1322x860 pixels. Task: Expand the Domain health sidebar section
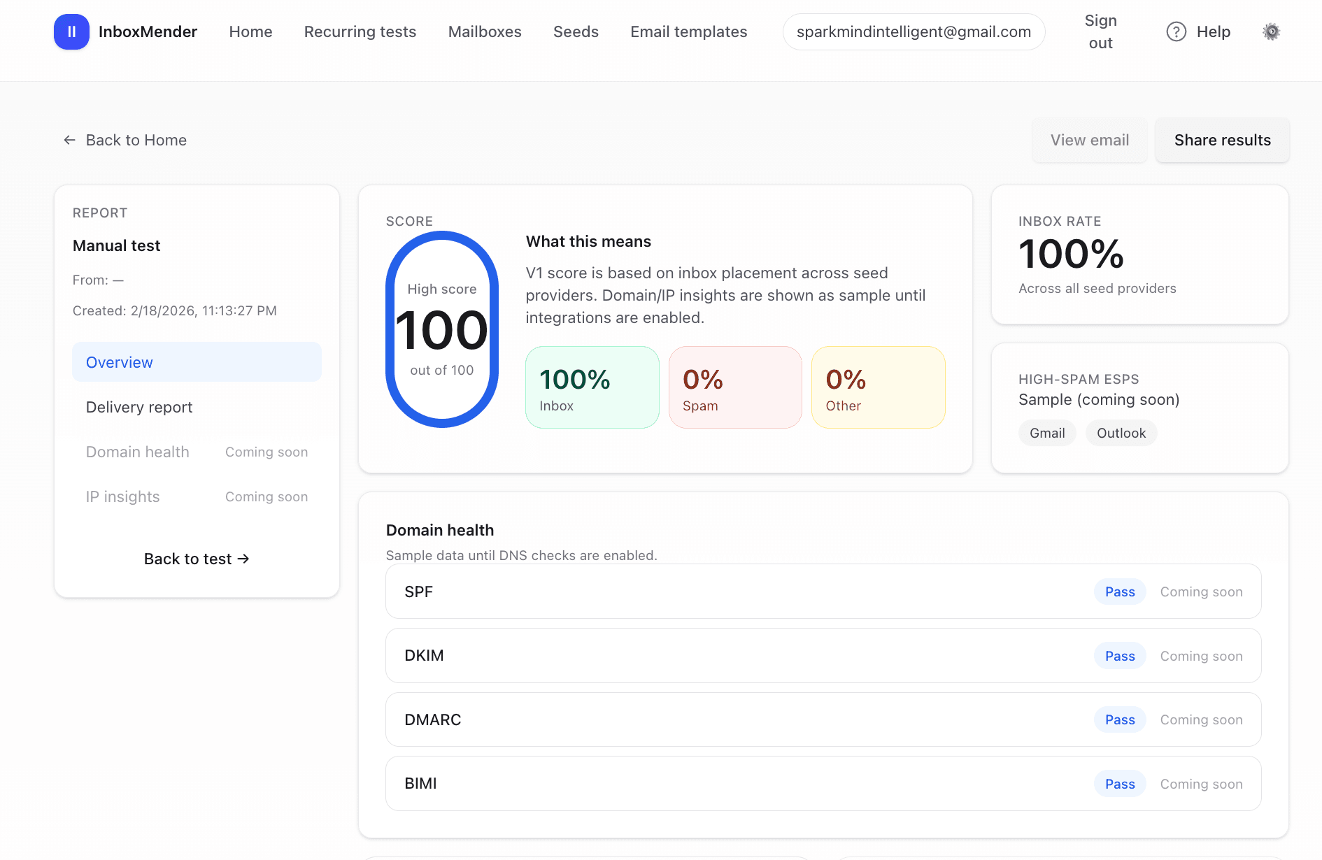(137, 452)
